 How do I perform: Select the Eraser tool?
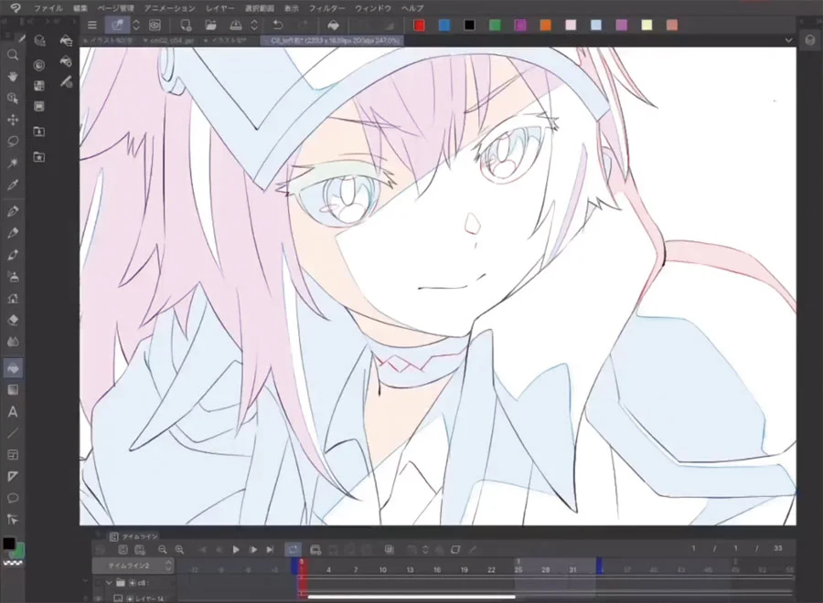pyautogui.click(x=13, y=320)
